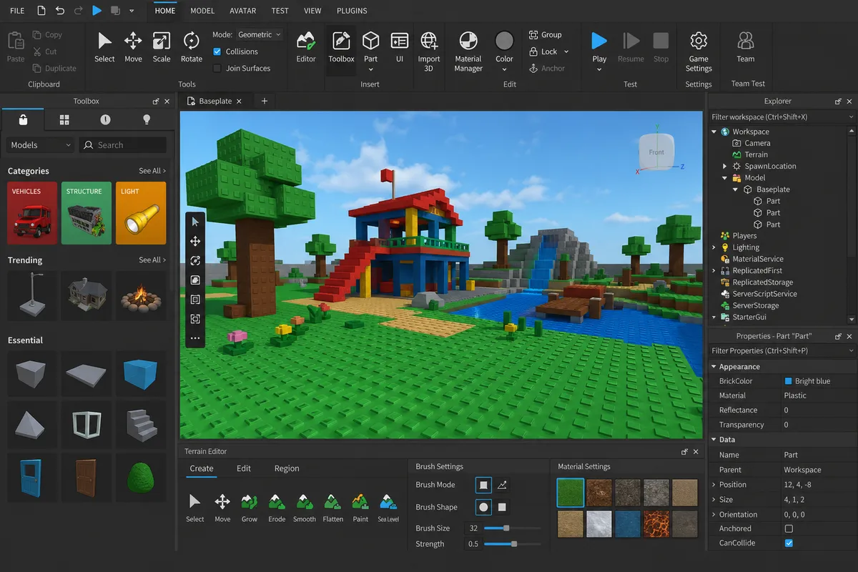
Task: Open the VEHICLES category card
Action: [32, 213]
